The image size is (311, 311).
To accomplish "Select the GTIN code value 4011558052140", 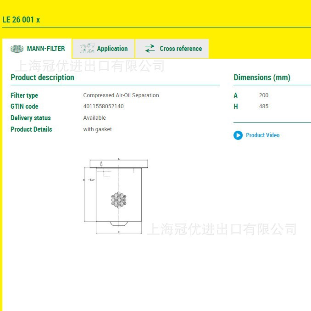I will [x=103, y=106].
